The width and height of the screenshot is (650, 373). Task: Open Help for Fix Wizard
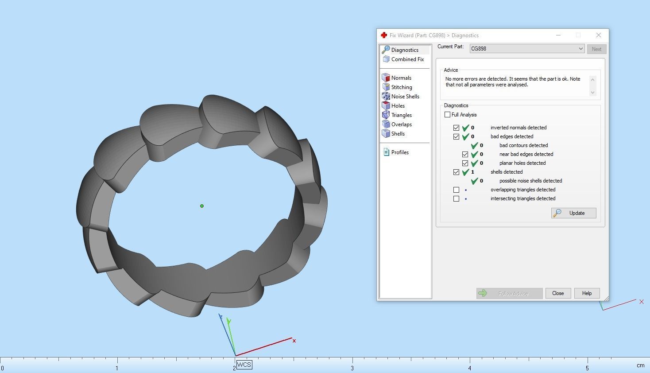pos(587,293)
